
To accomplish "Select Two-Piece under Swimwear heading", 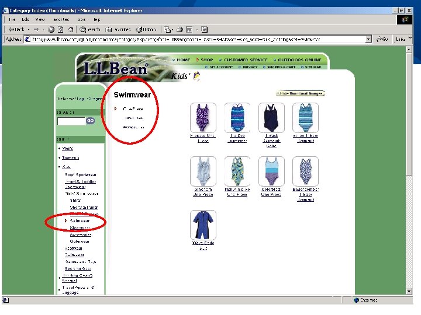I will (x=133, y=118).
